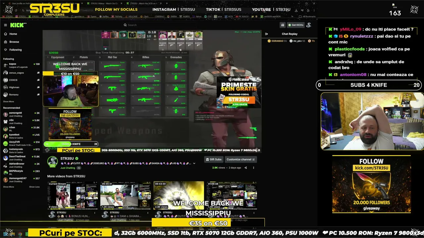Image resolution: width=424 pixels, height=238 pixels.
Task: Open the 05:45:31 video thumbnail
Action: click(126, 195)
